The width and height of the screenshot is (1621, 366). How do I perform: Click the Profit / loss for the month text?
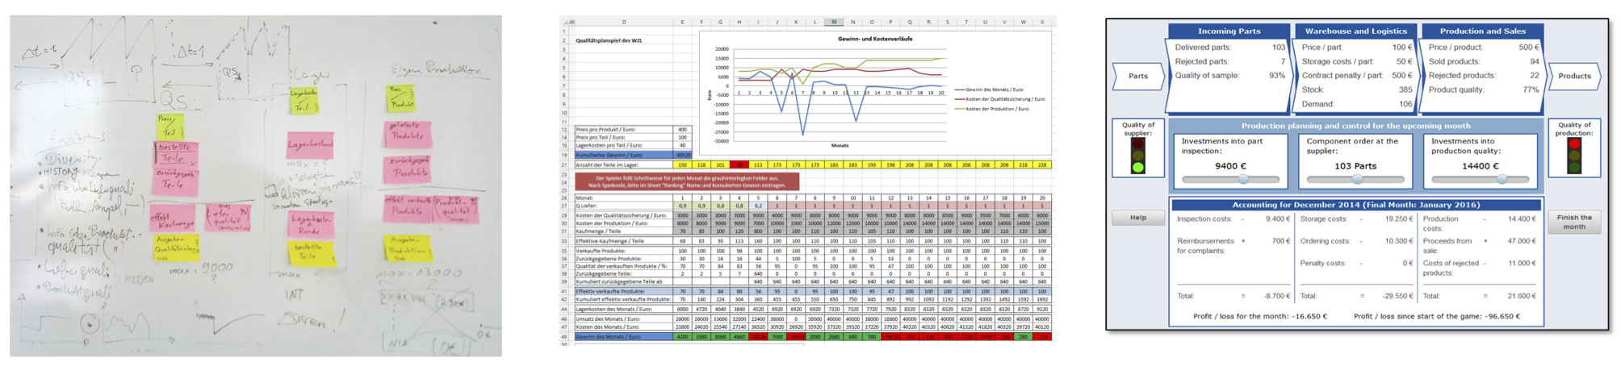tap(1259, 316)
